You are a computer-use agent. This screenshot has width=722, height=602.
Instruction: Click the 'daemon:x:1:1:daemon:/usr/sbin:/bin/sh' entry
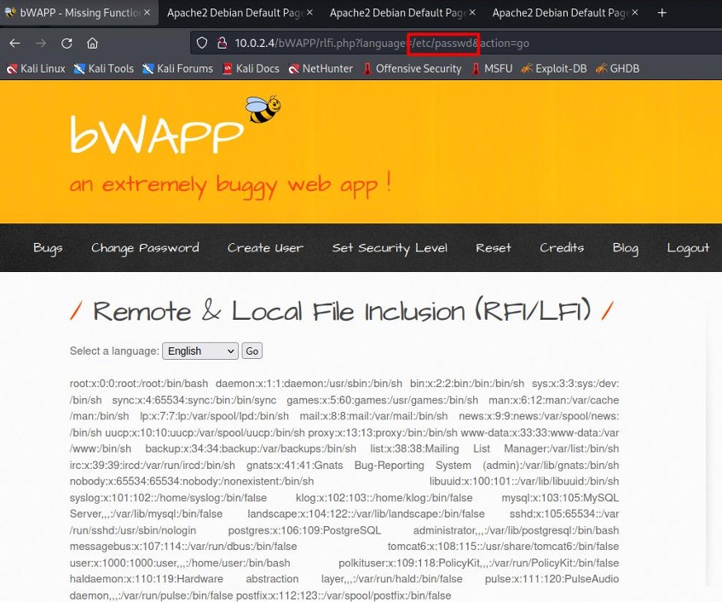click(309, 384)
